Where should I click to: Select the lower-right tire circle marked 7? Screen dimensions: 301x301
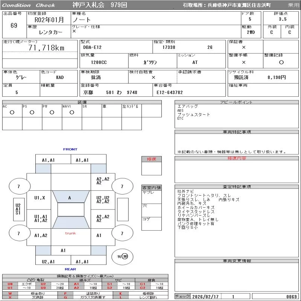click(122, 234)
